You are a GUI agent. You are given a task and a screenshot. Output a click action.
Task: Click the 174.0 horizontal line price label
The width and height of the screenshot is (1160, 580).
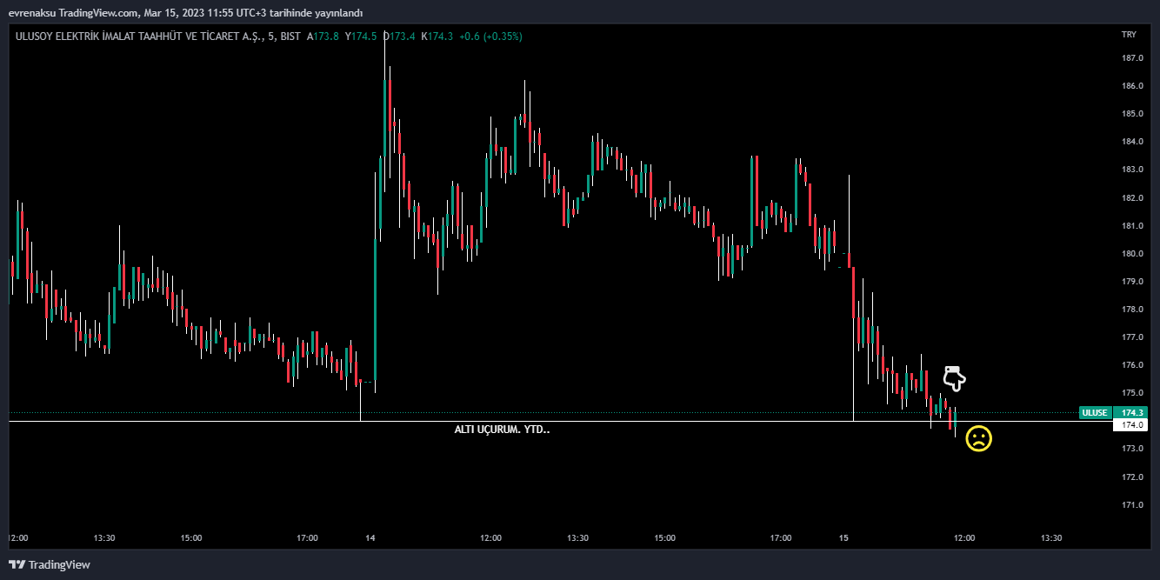[1132, 425]
